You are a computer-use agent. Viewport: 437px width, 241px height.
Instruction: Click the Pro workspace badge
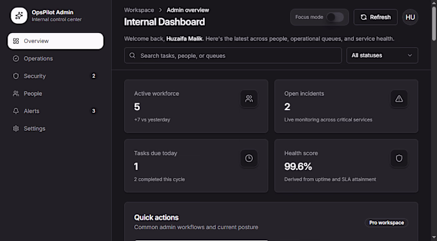386,223
